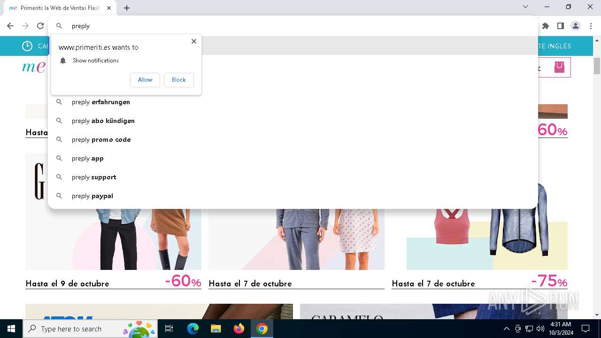This screenshot has height=338, width=601.
Task: Click the browser Forward arrow
Action: tap(25, 26)
